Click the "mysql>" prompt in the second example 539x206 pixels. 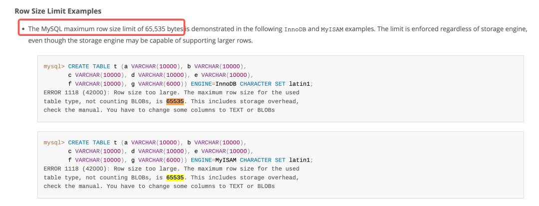(x=54, y=142)
